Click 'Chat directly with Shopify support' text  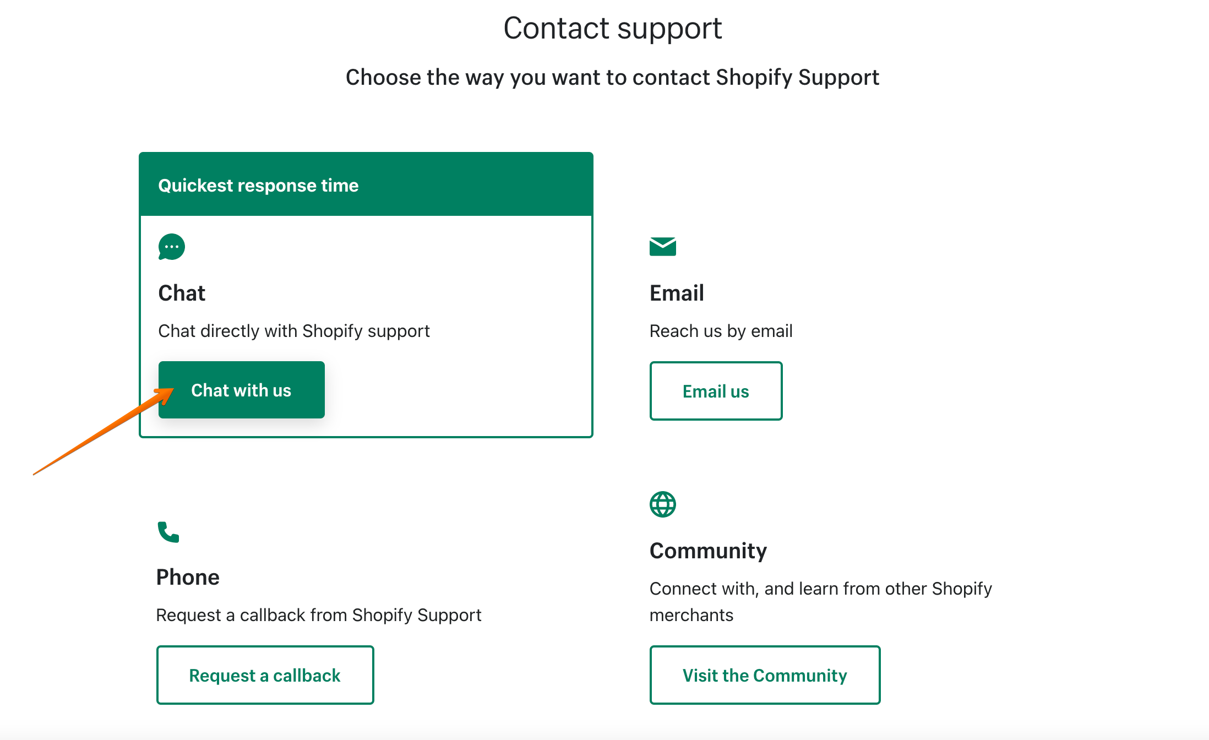294,331
